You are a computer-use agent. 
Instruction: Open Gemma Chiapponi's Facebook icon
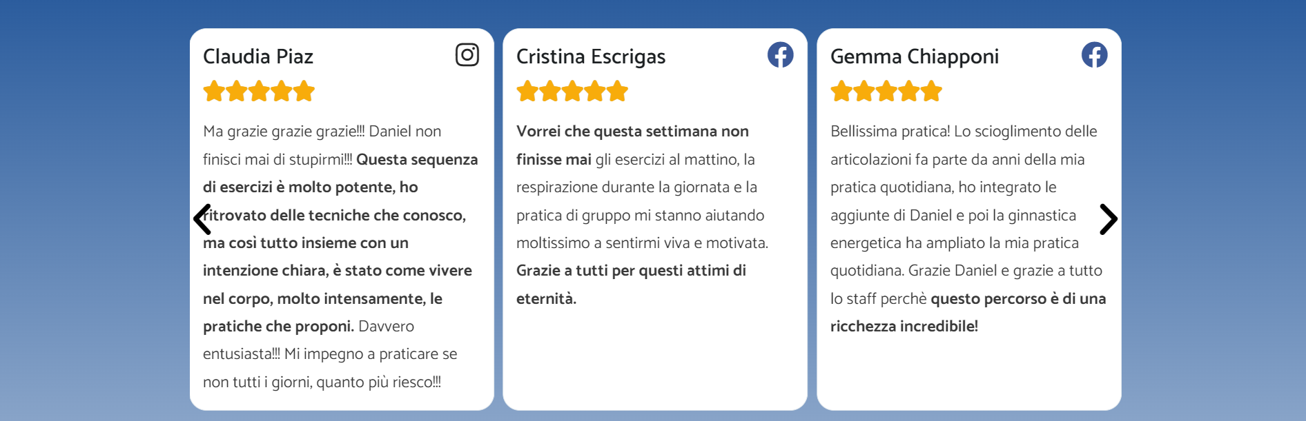coord(1095,54)
